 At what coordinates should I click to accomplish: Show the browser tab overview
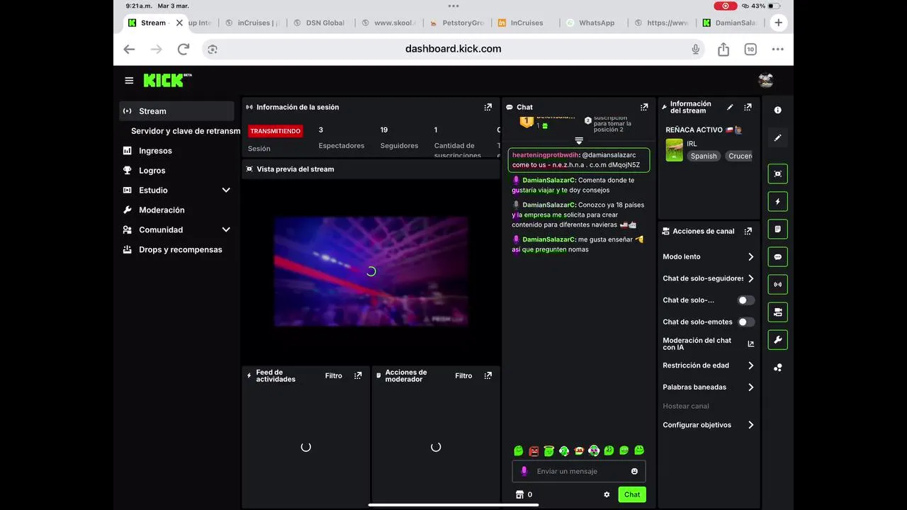(750, 49)
